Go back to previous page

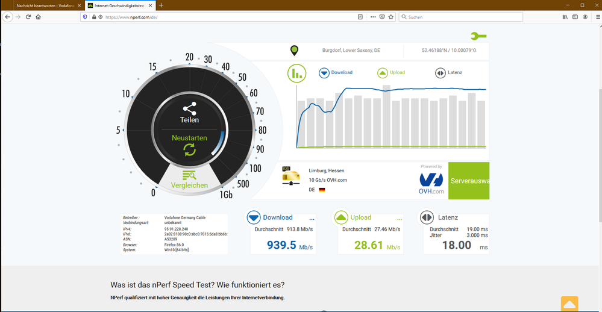pyautogui.click(x=8, y=17)
